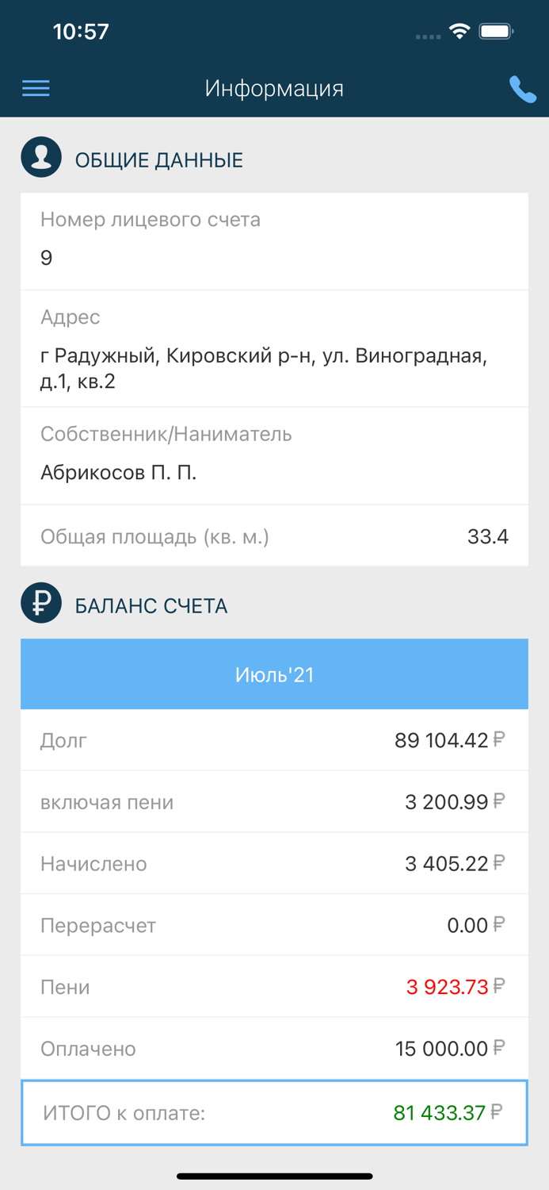The image size is (549, 1190).
Task: Open the Июль'21 month selector
Action: click(x=274, y=673)
